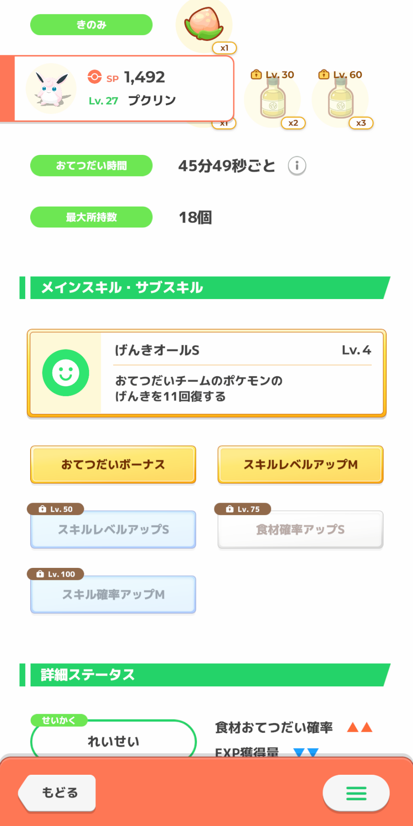Tap the green smiley main skill icon
Image resolution: width=413 pixels, height=826 pixels.
pyautogui.click(x=66, y=373)
